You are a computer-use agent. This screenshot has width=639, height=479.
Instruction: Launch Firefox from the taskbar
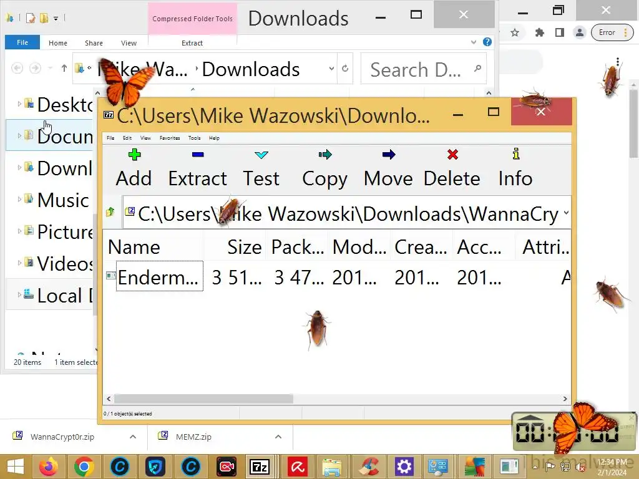(49, 467)
